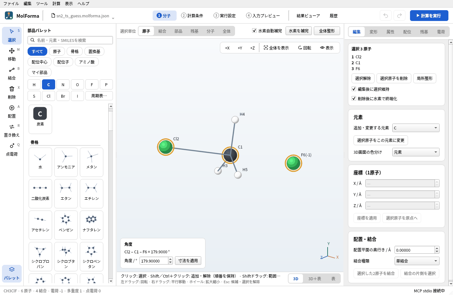
Task: Select the 配置 (place) tool
Action: pyautogui.click(x=12, y=111)
